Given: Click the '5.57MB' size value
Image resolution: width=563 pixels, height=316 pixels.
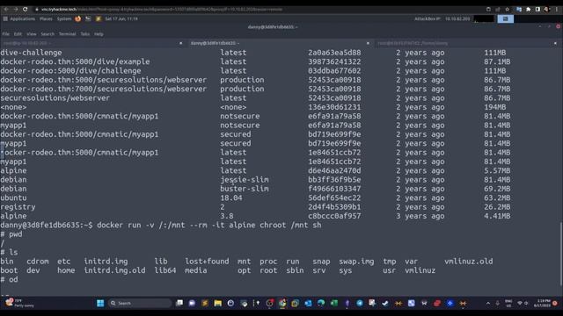Looking at the screenshot, I should [x=497, y=171].
